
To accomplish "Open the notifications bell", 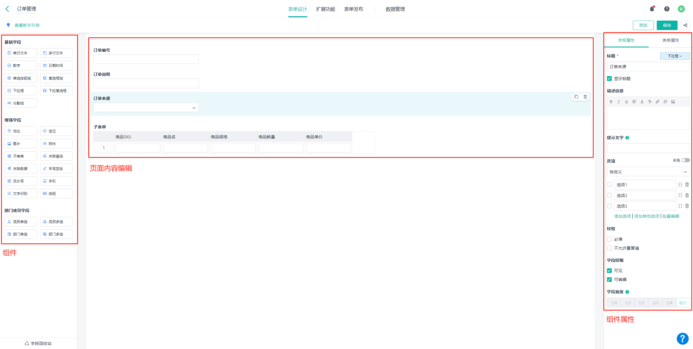I will pyautogui.click(x=652, y=9).
